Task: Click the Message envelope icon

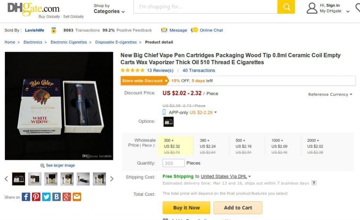Action: coord(164,30)
